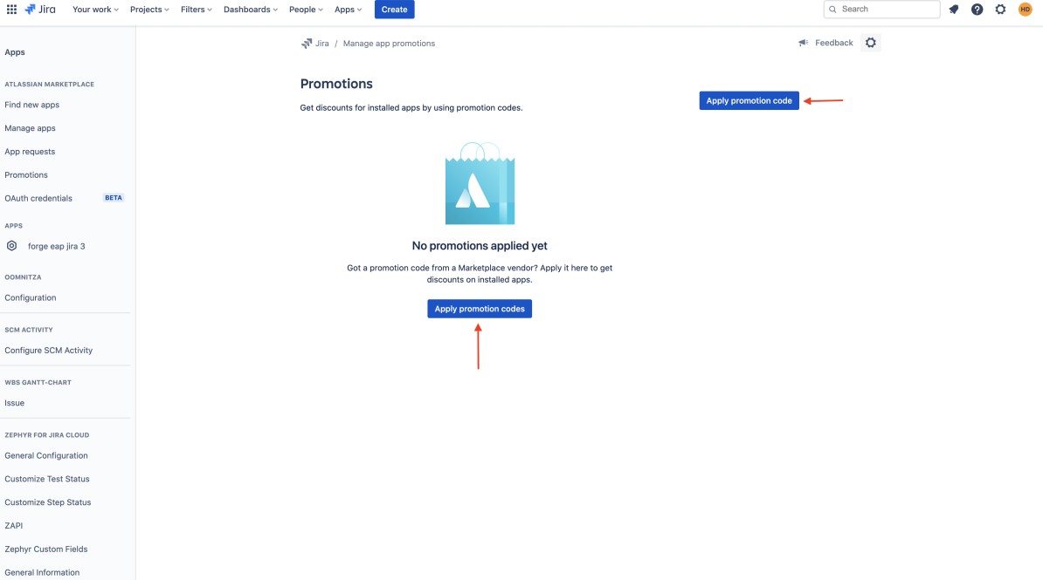
Task: Click the Apply promotion code button
Action: [x=748, y=99]
